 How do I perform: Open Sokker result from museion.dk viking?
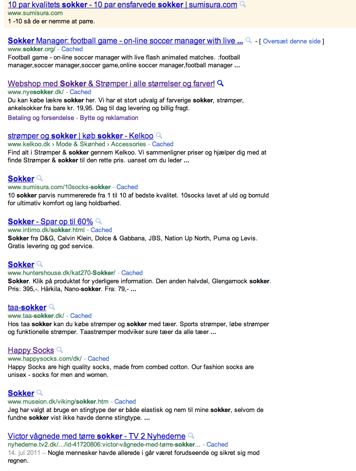(21, 393)
